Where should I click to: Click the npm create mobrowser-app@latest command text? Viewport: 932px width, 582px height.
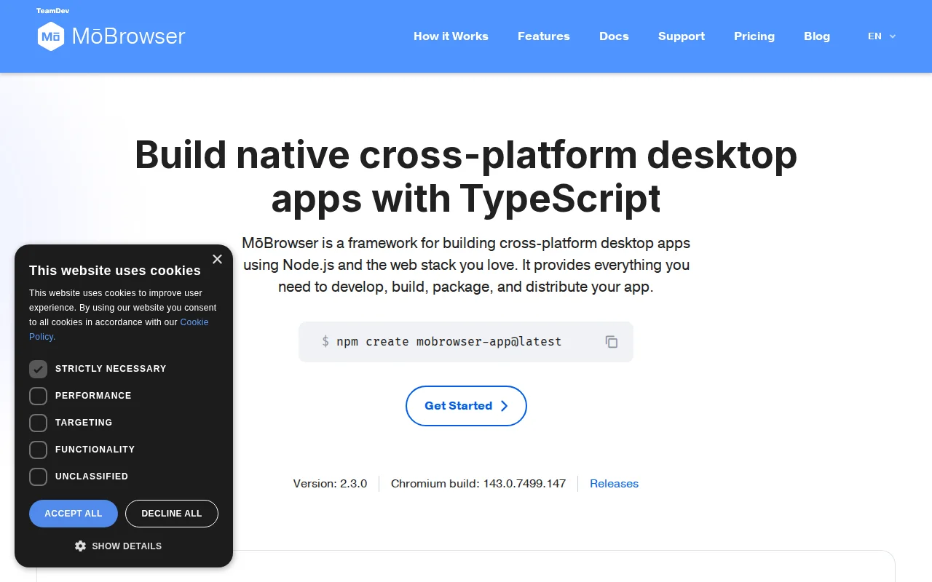point(449,342)
